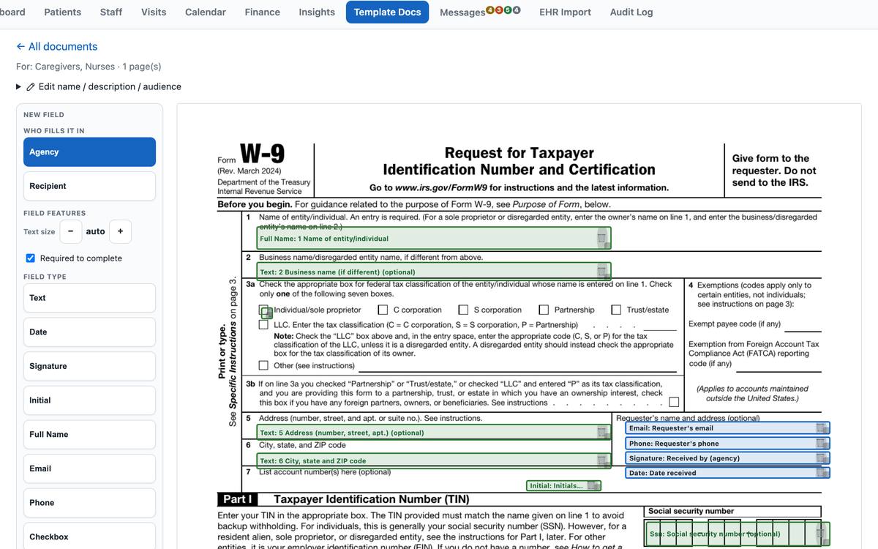Click handle icon on Requester's email field
878x549 pixels.
(x=822, y=428)
